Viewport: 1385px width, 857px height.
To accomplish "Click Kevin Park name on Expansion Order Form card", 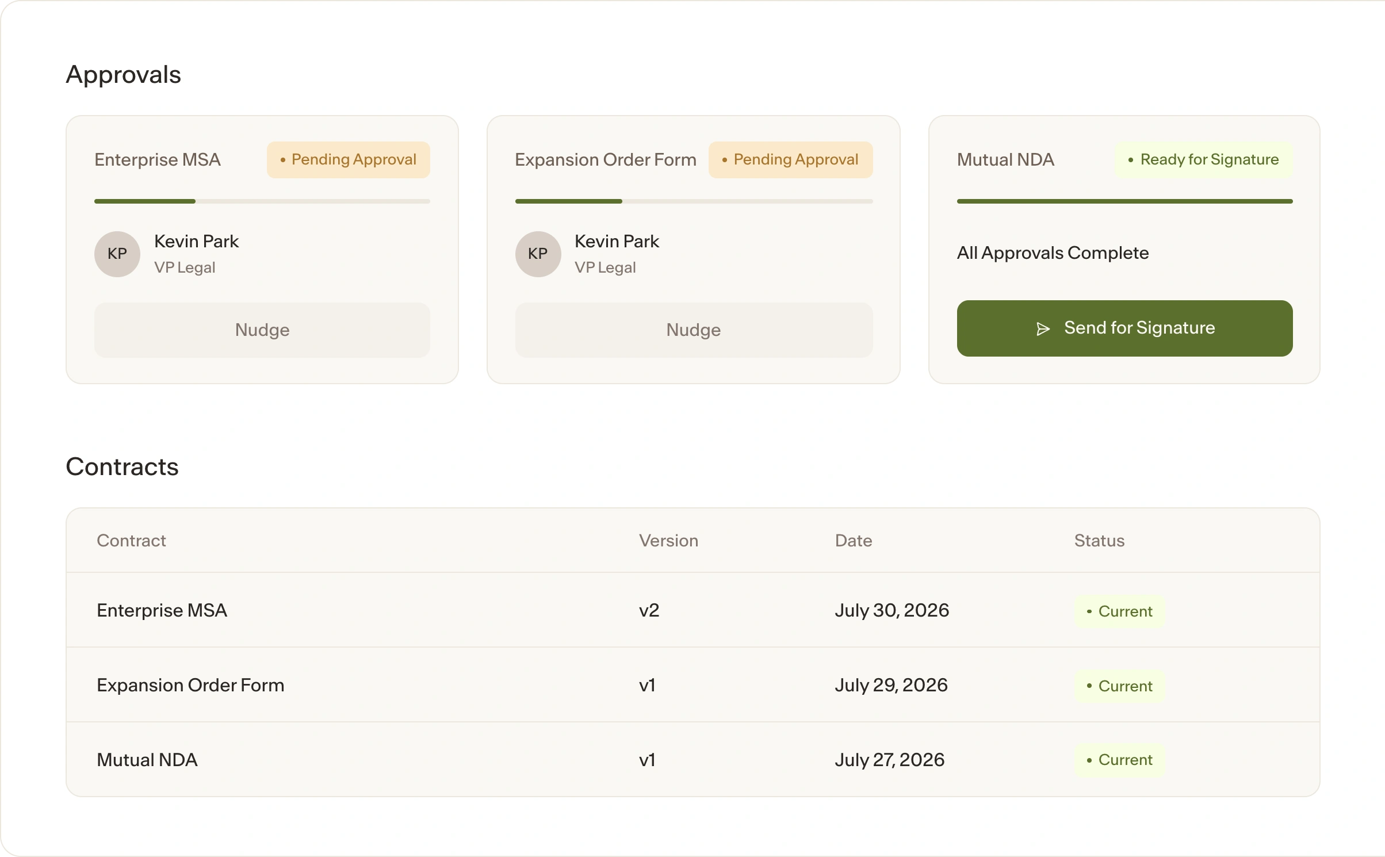I will click(617, 241).
